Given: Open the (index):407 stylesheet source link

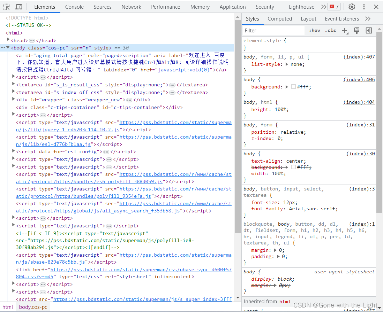Looking at the screenshot, I should (x=359, y=57).
